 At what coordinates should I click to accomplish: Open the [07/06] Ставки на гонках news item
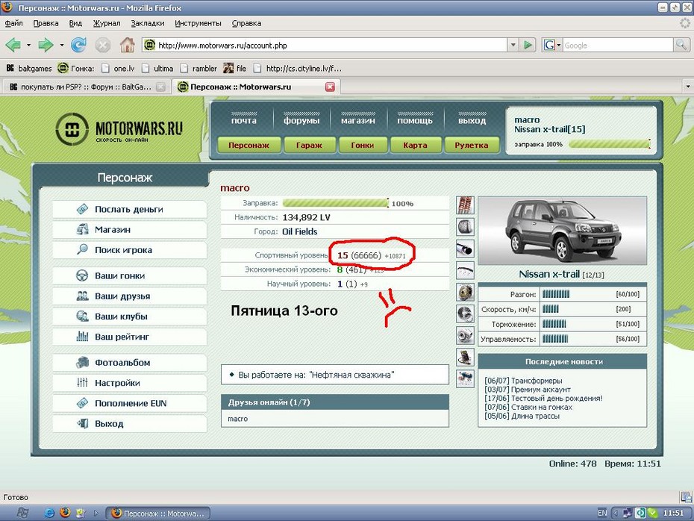(x=528, y=407)
